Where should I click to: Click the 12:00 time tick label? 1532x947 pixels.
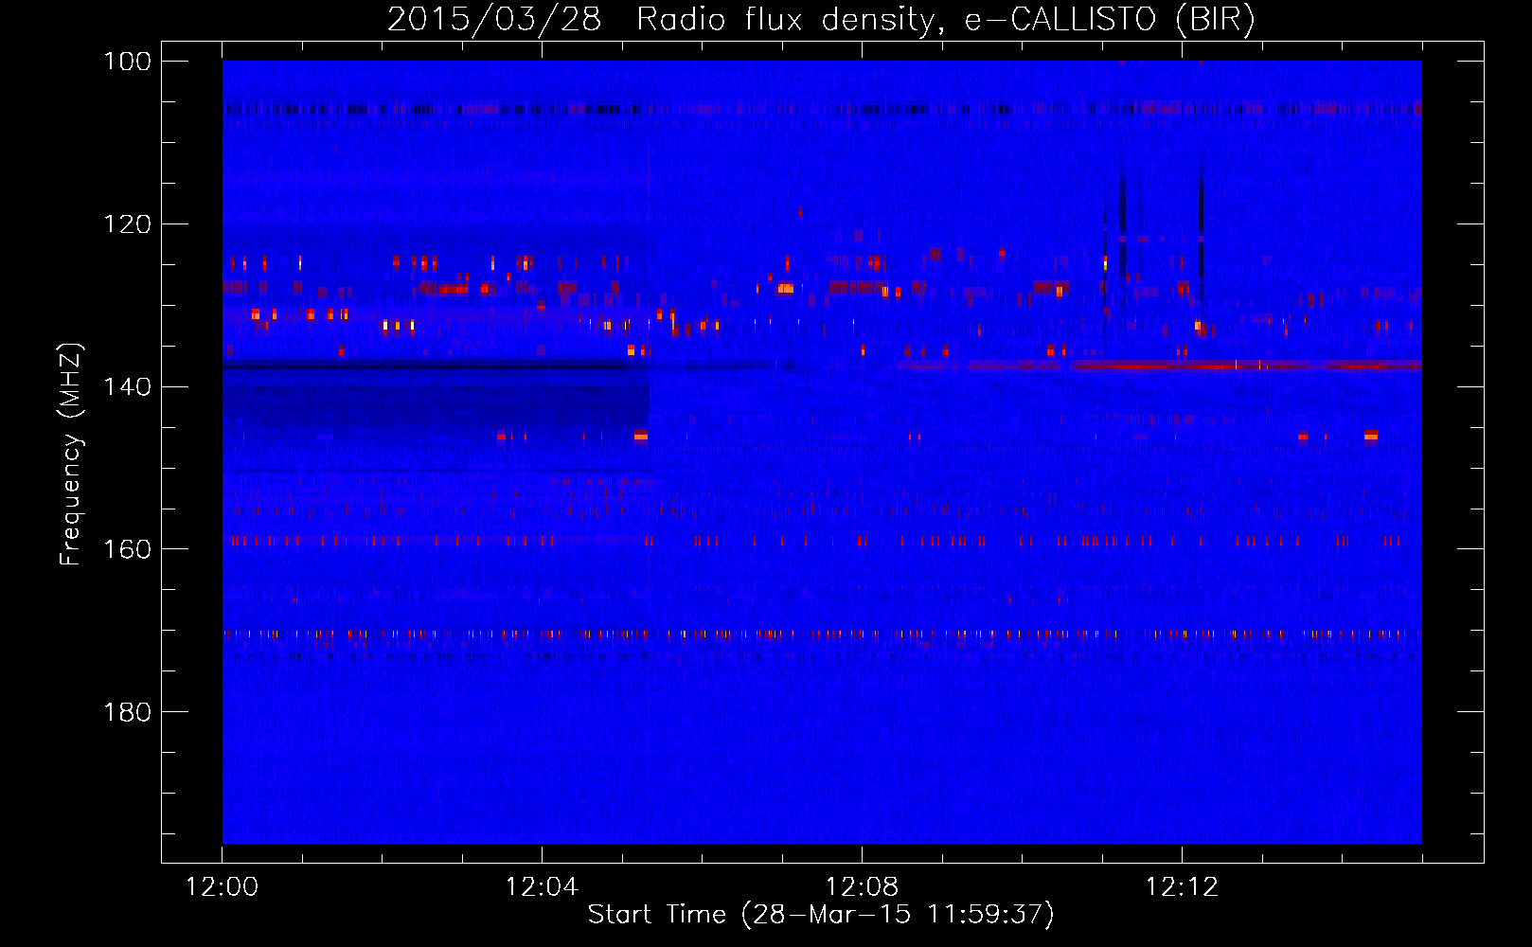(x=223, y=887)
